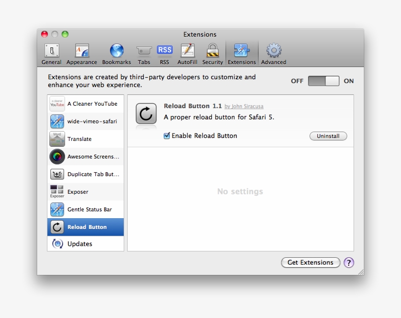This screenshot has height=318, width=401.
Task: Select the Reload Button list icon
Action: tap(57, 227)
